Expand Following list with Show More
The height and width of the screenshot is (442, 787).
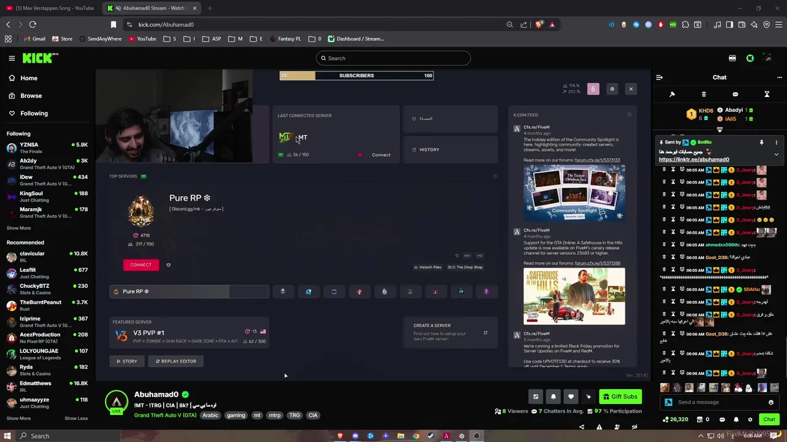[x=18, y=228]
